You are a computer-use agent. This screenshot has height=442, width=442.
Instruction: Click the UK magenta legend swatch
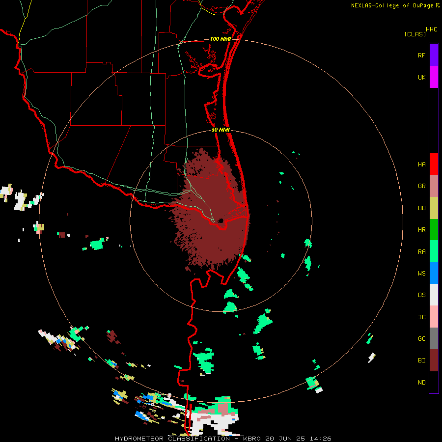[x=434, y=77]
